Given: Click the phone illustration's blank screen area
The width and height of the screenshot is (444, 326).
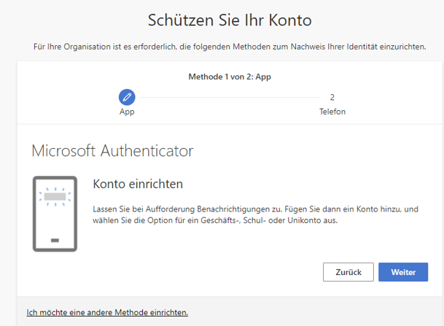Looking at the screenshot, I should pyautogui.click(x=55, y=219).
